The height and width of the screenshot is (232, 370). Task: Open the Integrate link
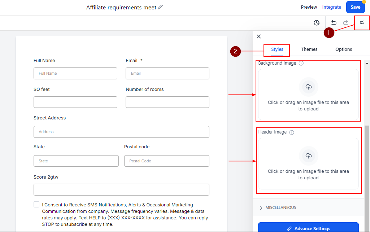(331, 7)
